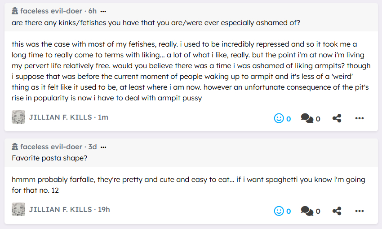Screen dimensions: 382x229
Task: Click the 6h timestamp on the first question
Action: pos(92,11)
